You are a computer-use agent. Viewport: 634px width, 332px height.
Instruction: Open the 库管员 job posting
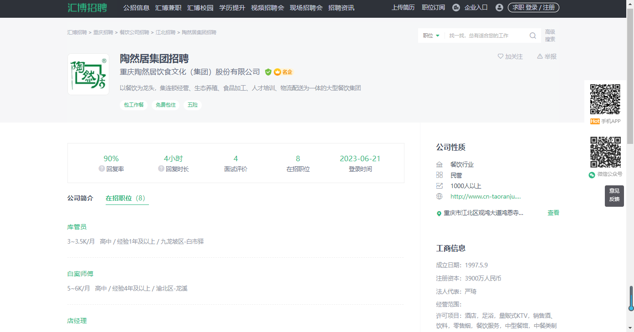pos(77,227)
